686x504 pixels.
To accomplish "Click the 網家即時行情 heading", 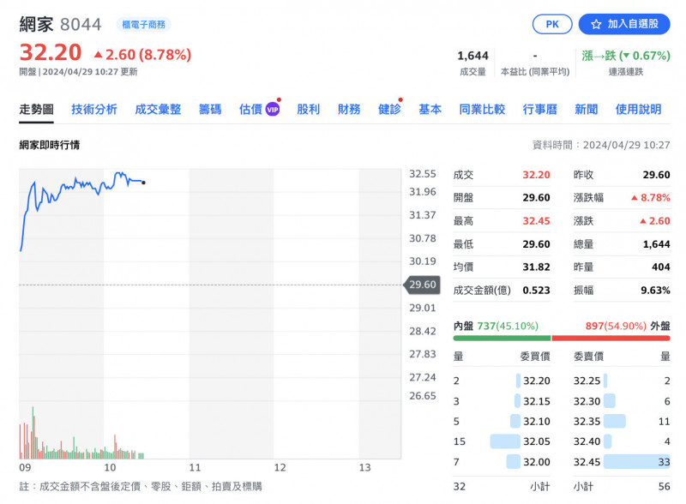I will click(x=50, y=145).
